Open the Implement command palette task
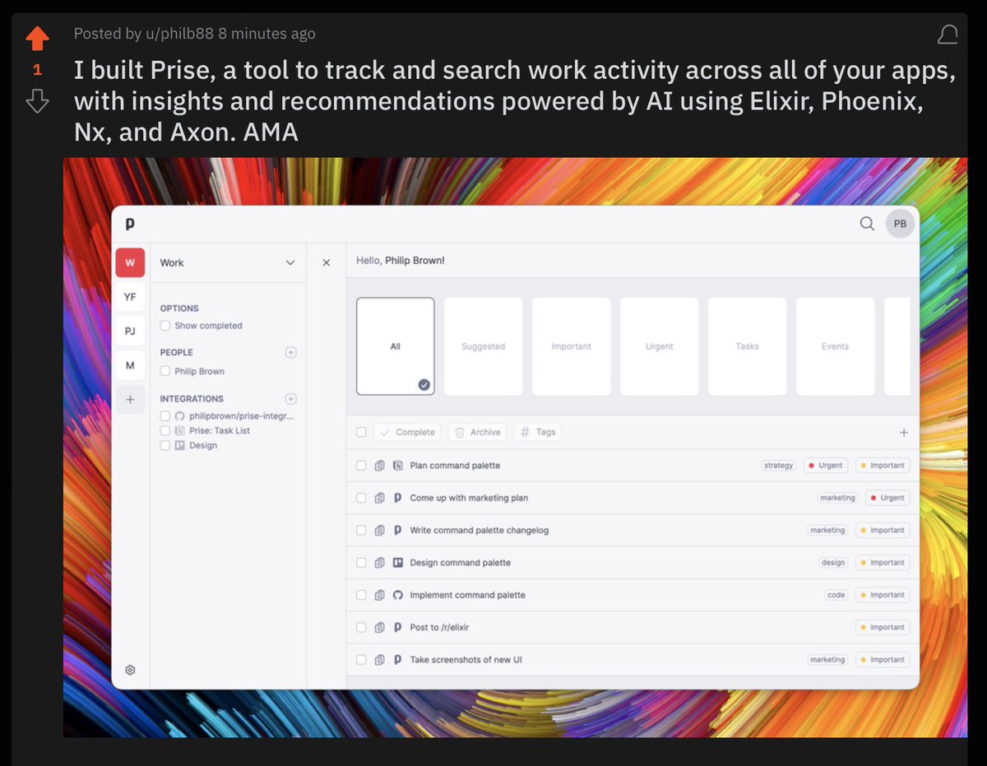987x766 pixels. pyautogui.click(x=467, y=595)
